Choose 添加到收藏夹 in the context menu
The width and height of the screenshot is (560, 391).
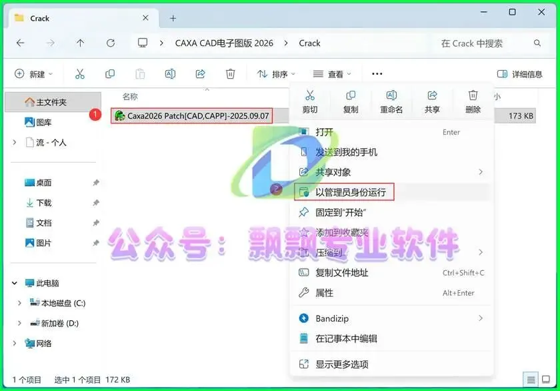click(x=392, y=233)
